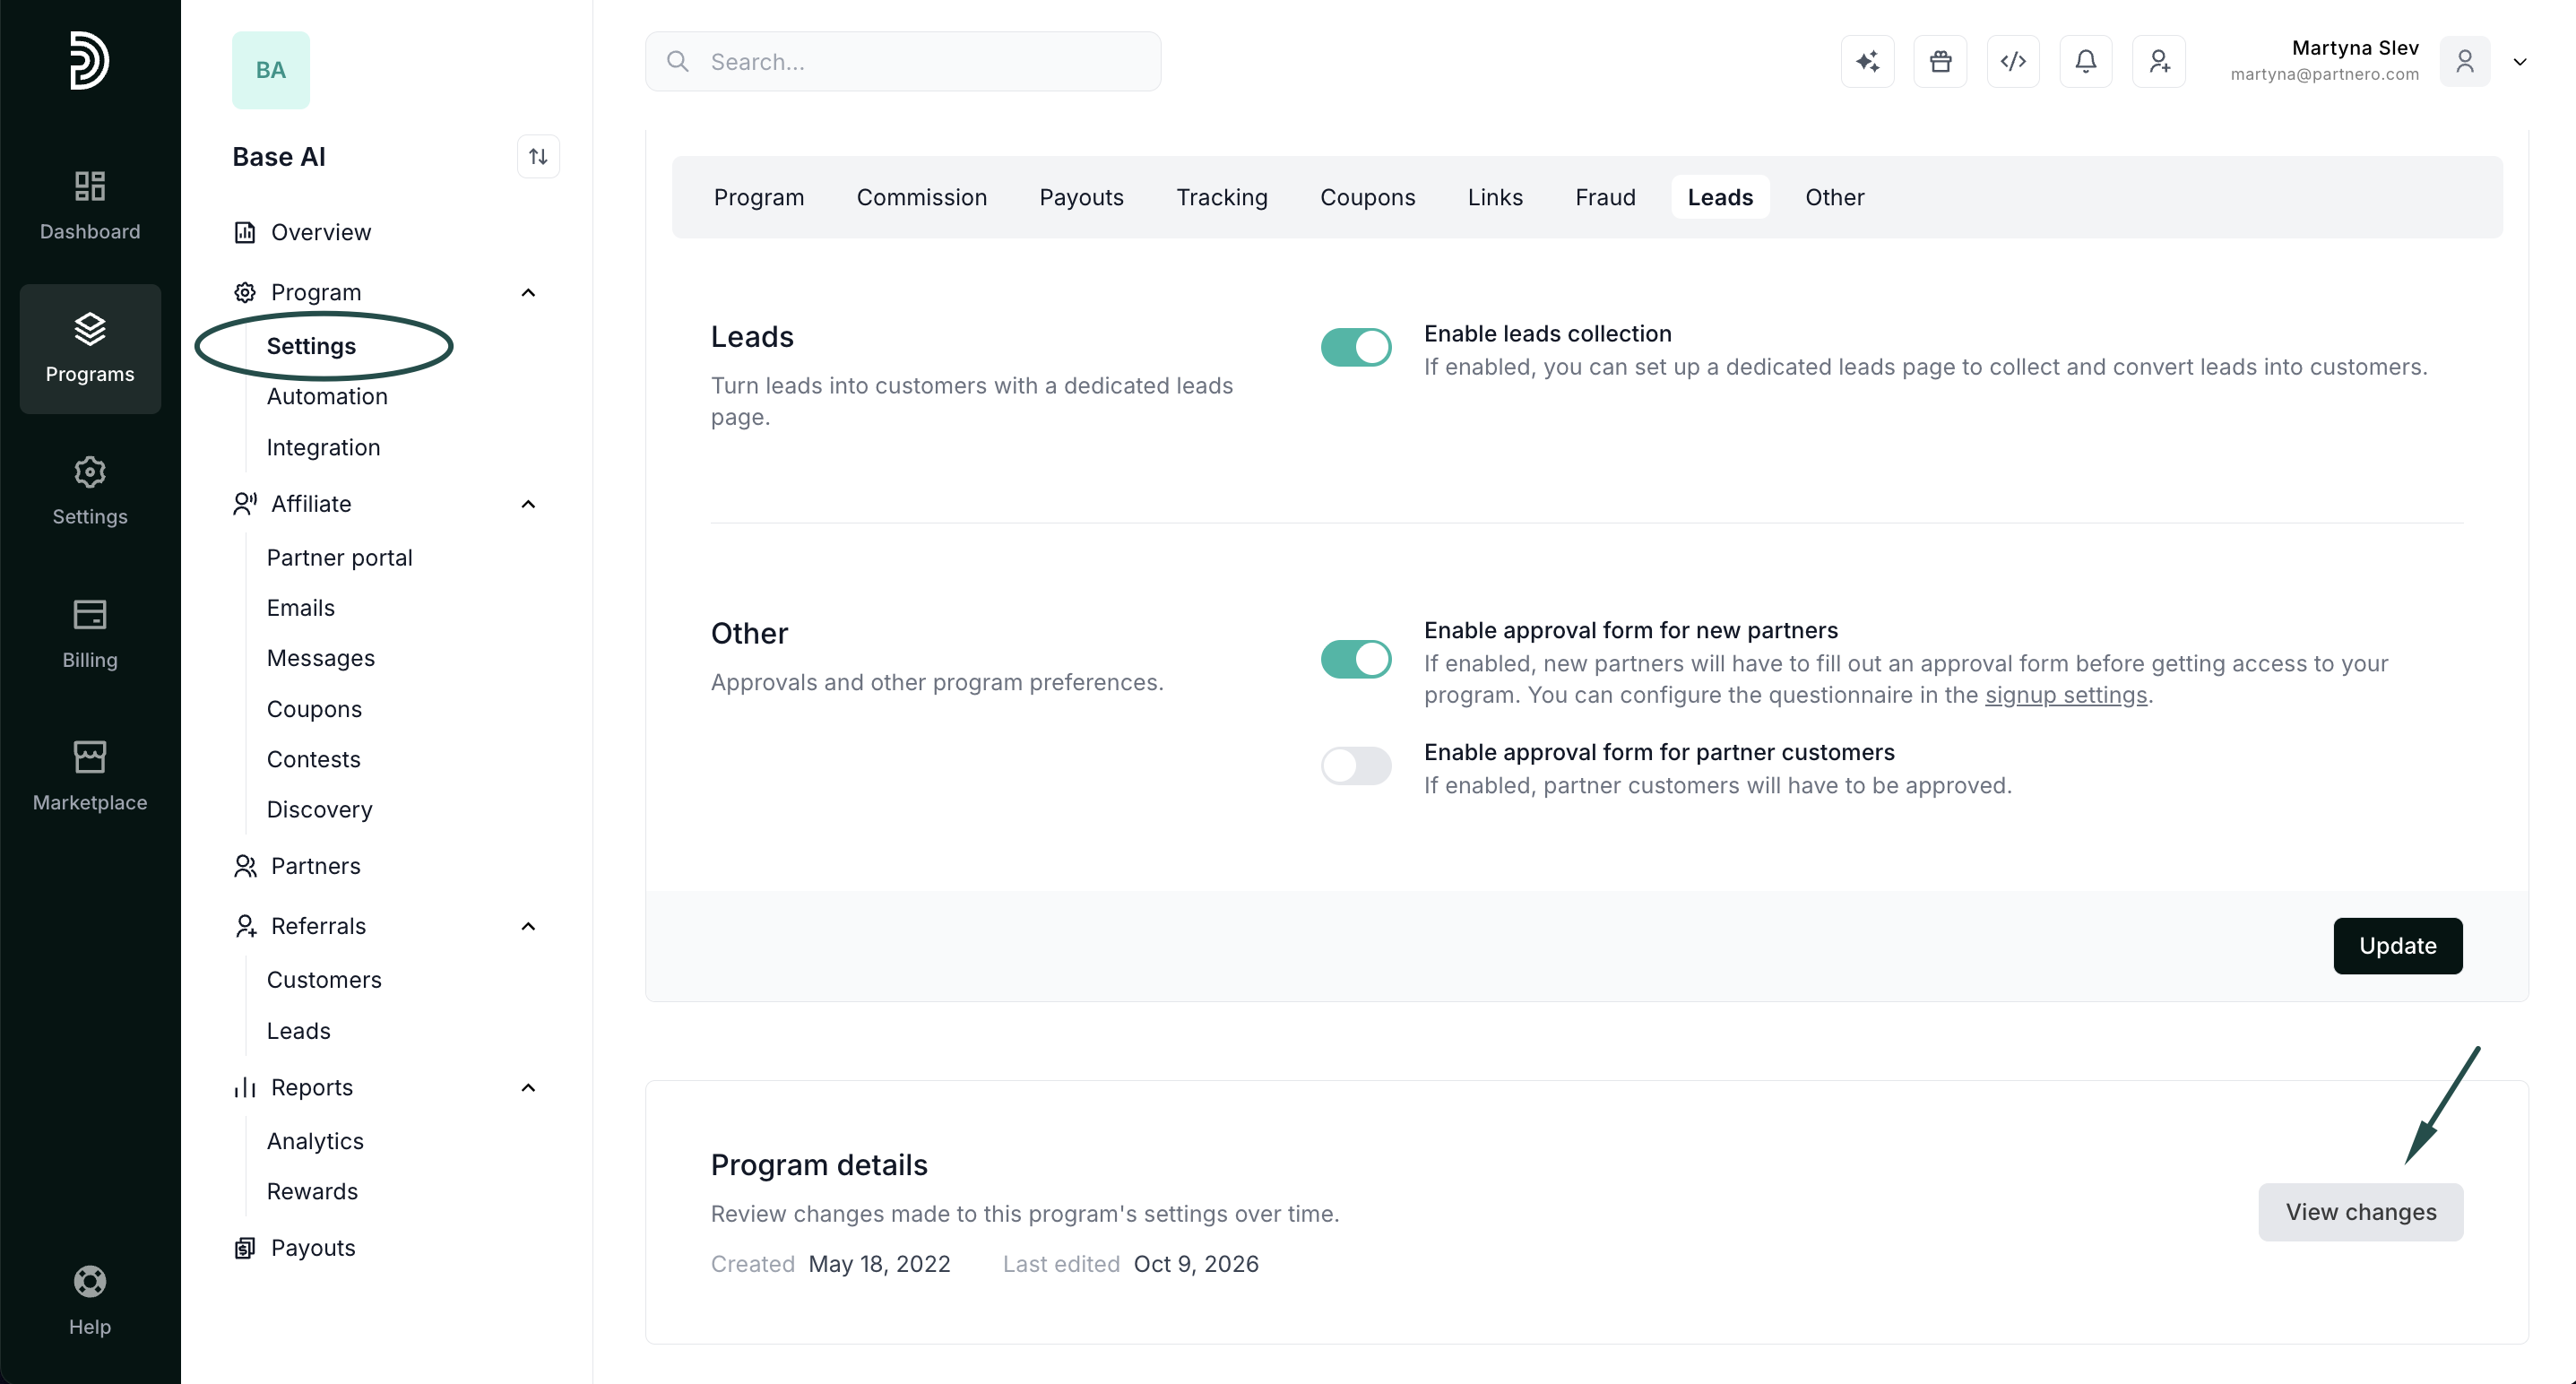Viewport: 2576px width, 1384px height.
Task: Open the developer code icon
Action: (x=2013, y=62)
